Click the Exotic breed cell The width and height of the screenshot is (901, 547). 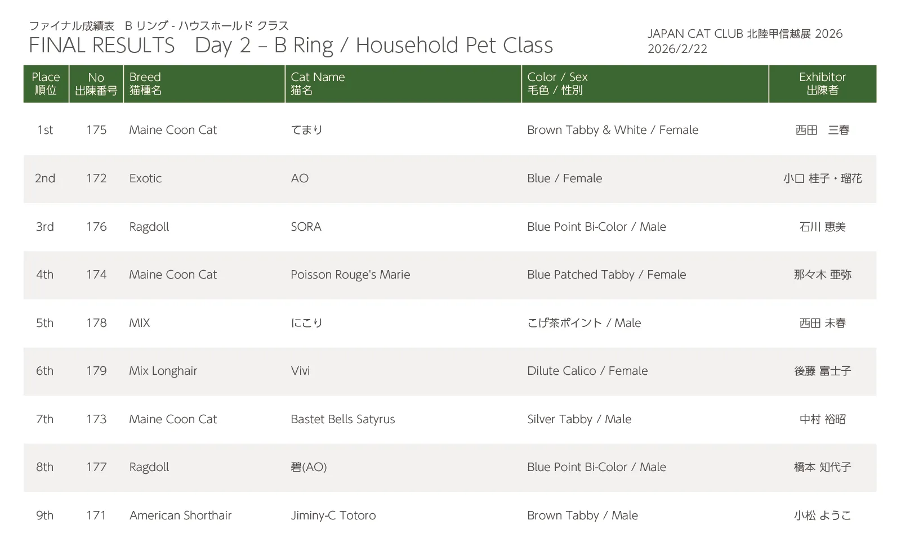click(x=145, y=178)
